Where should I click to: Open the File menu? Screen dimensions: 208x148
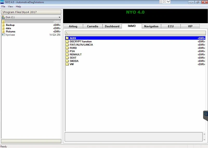point(3,7)
